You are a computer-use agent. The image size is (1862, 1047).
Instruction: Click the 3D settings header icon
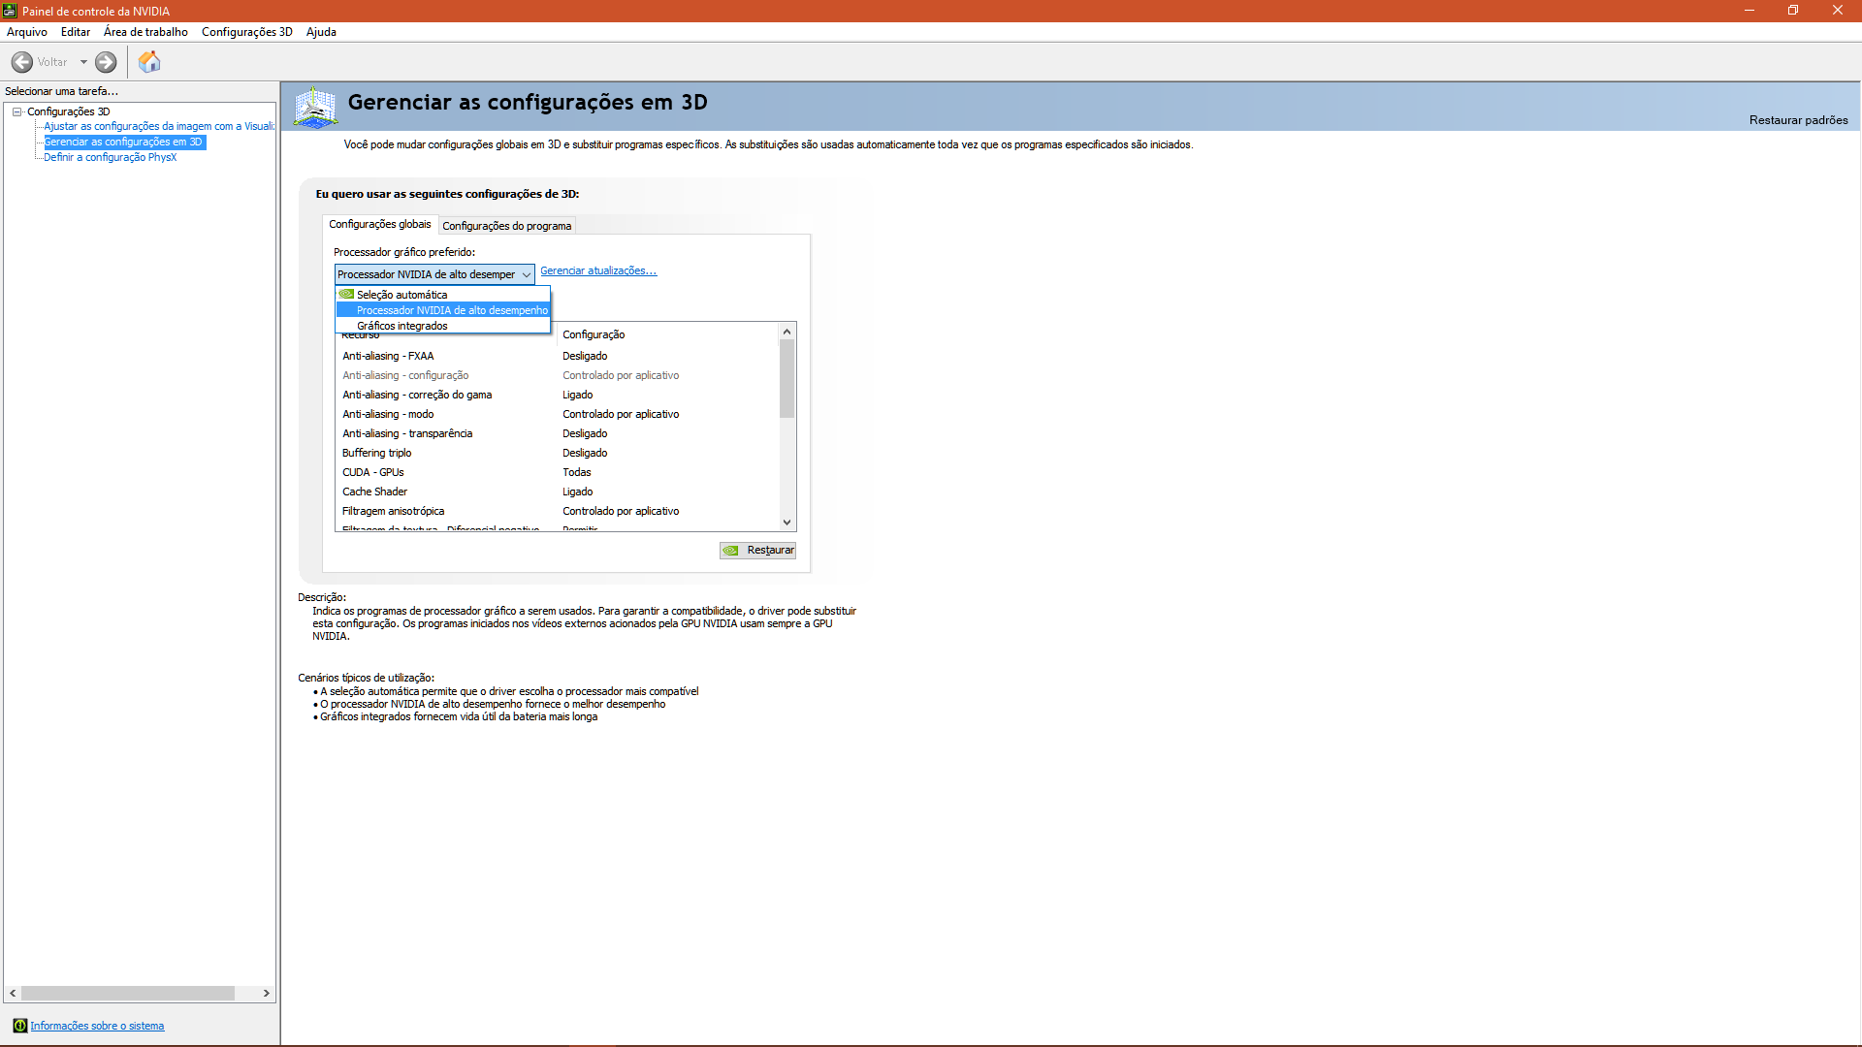pyautogui.click(x=315, y=107)
